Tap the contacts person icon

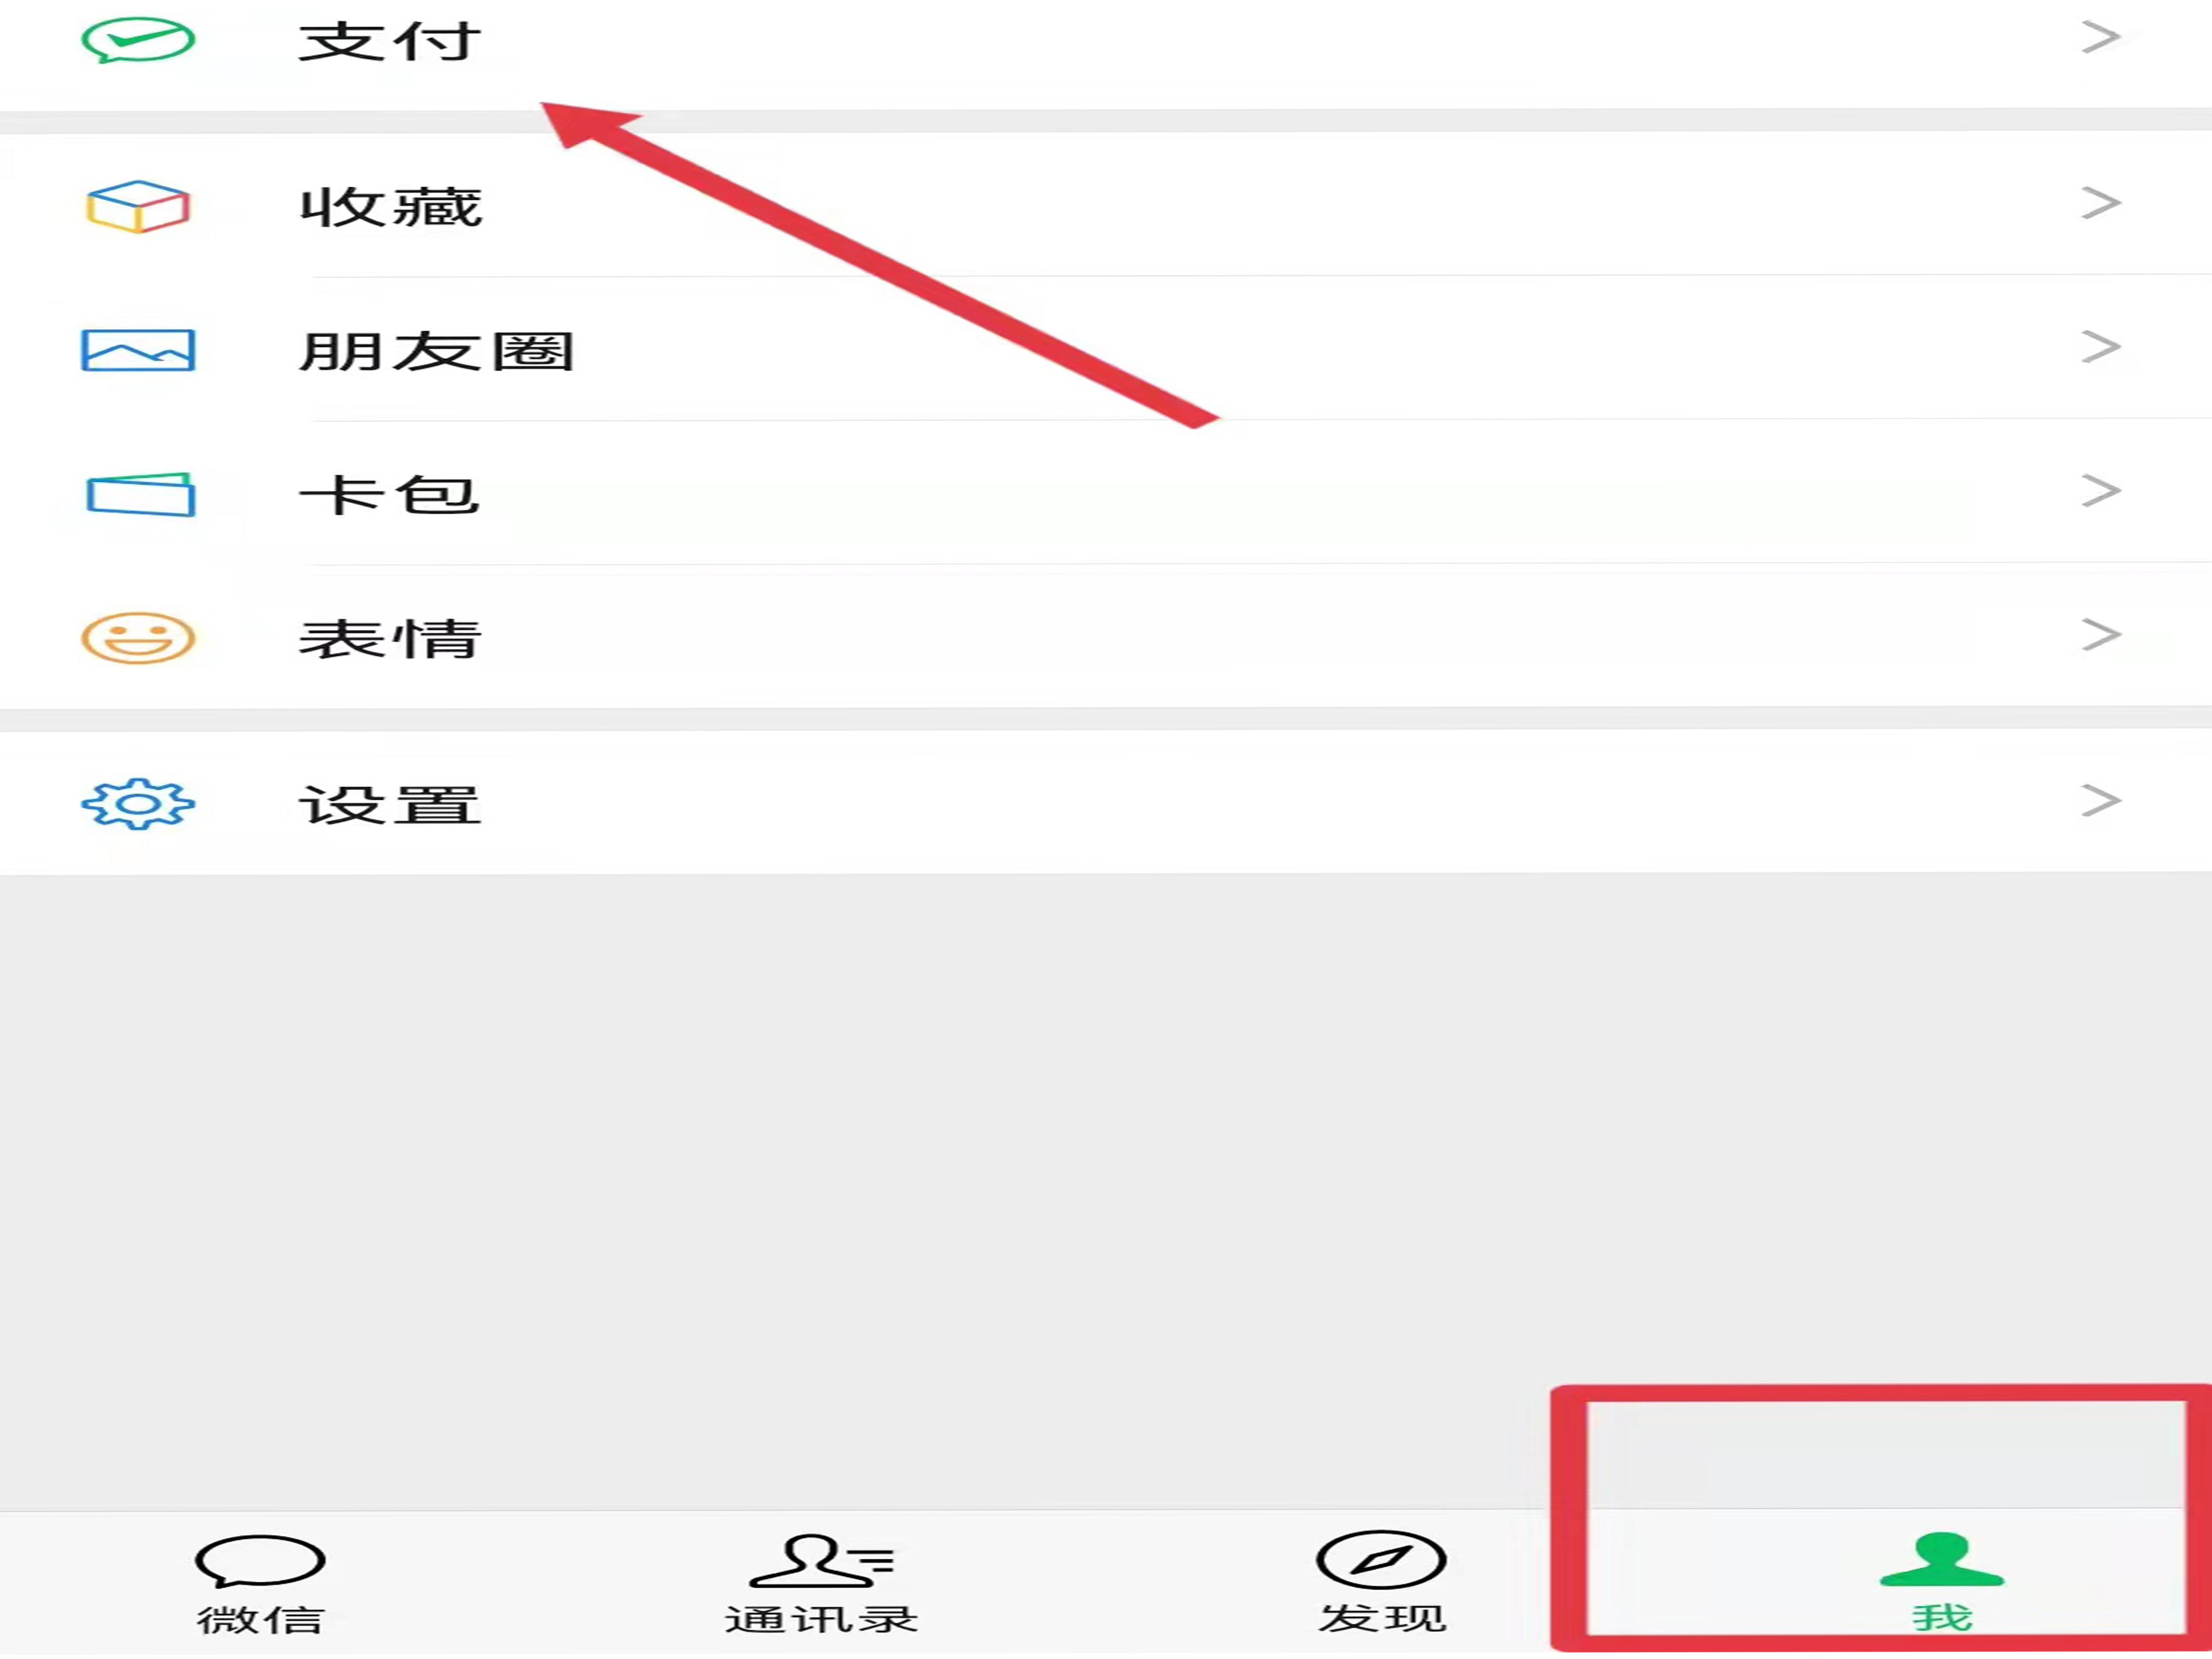click(x=821, y=1560)
